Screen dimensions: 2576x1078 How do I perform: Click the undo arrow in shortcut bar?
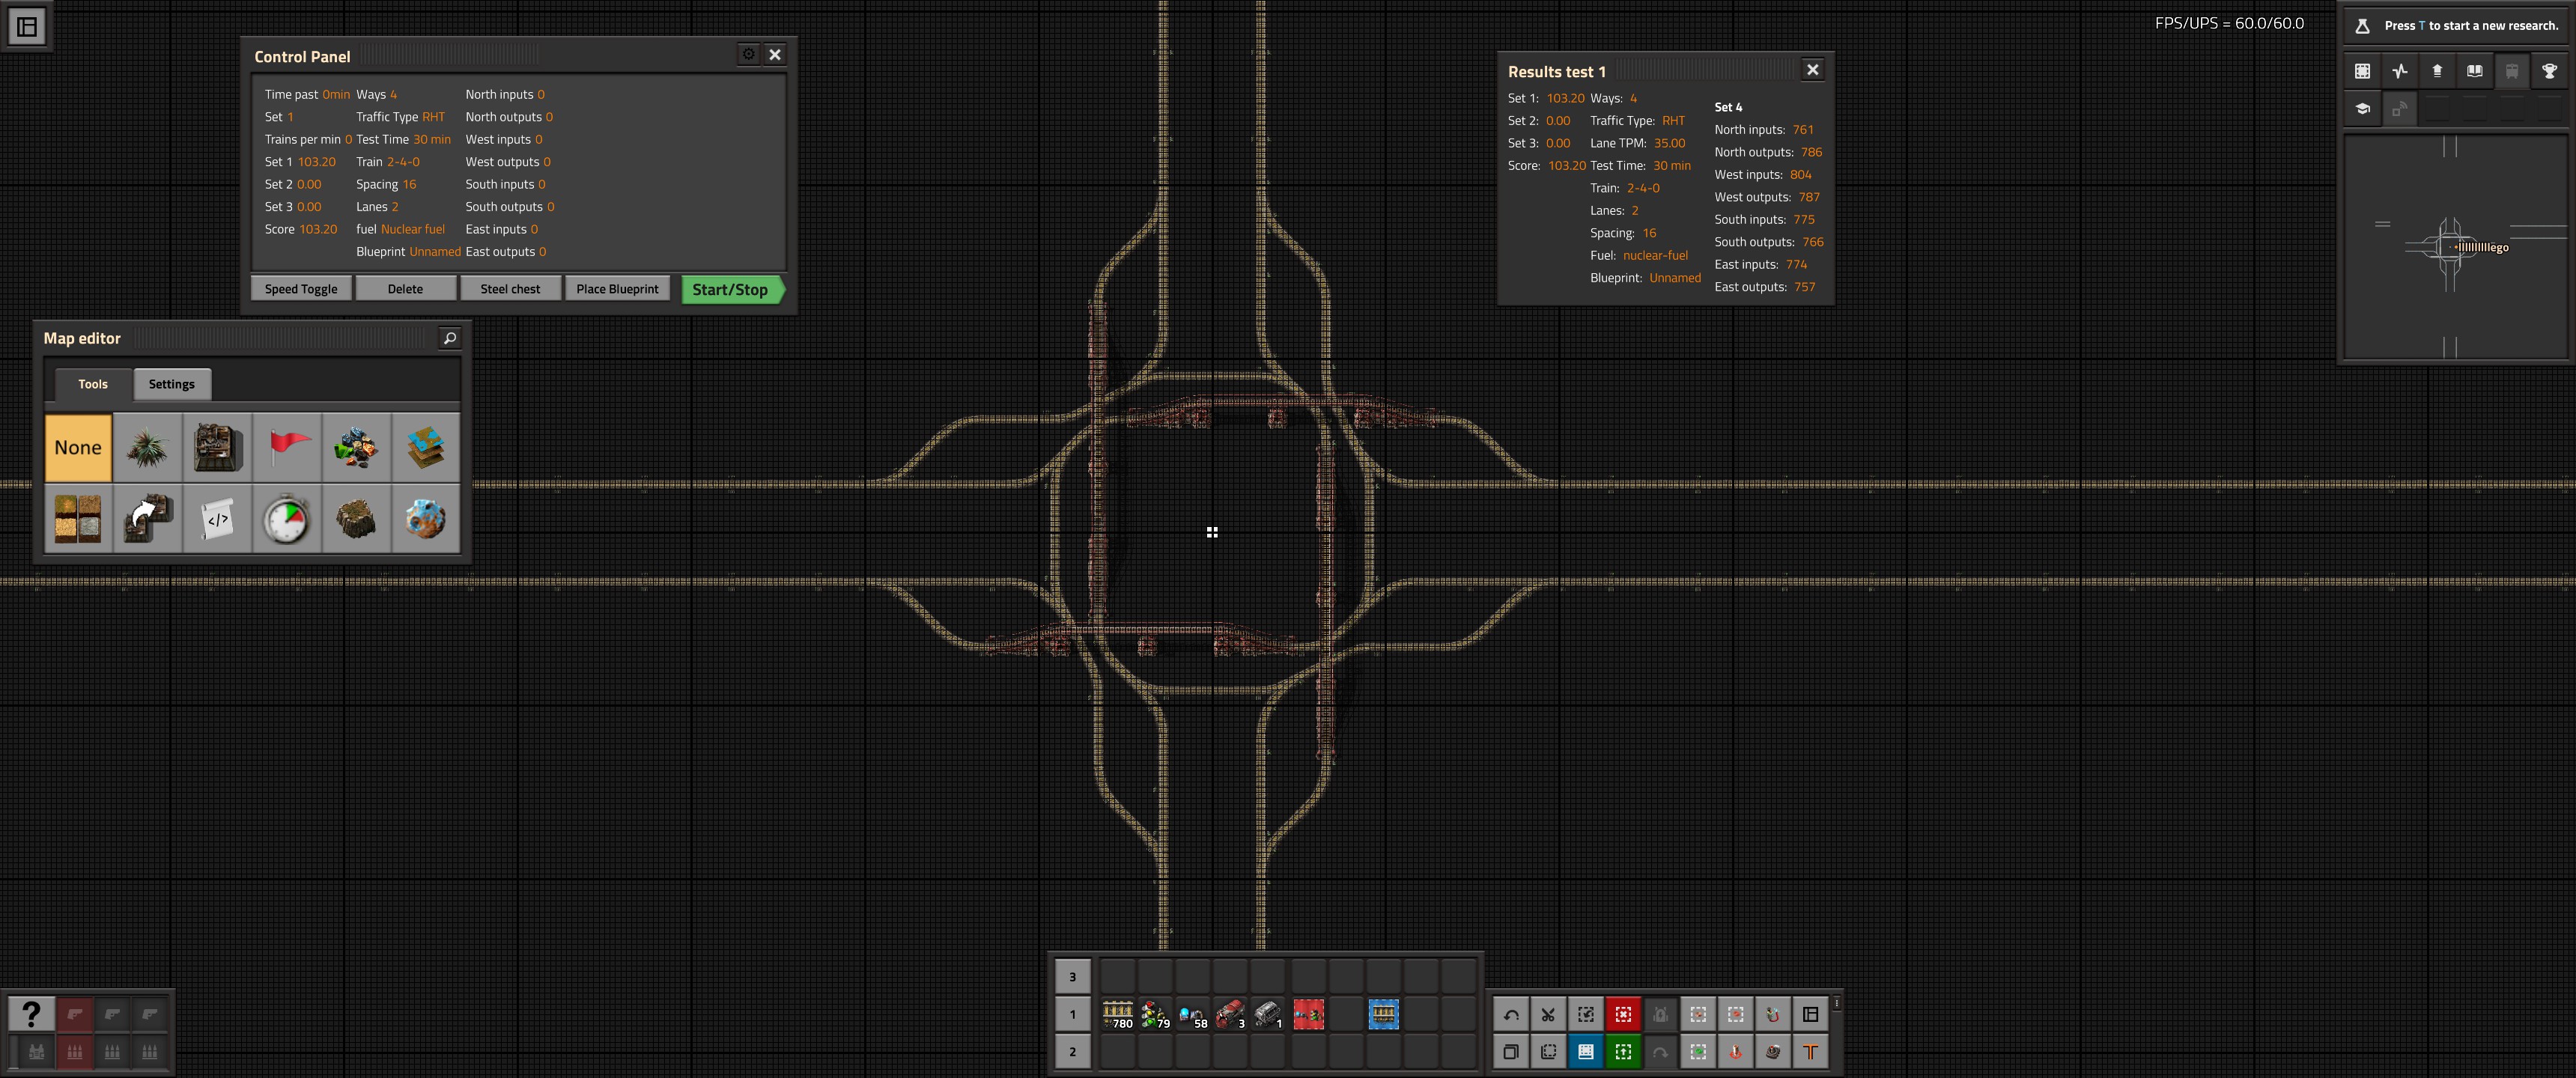coord(1511,1014)
